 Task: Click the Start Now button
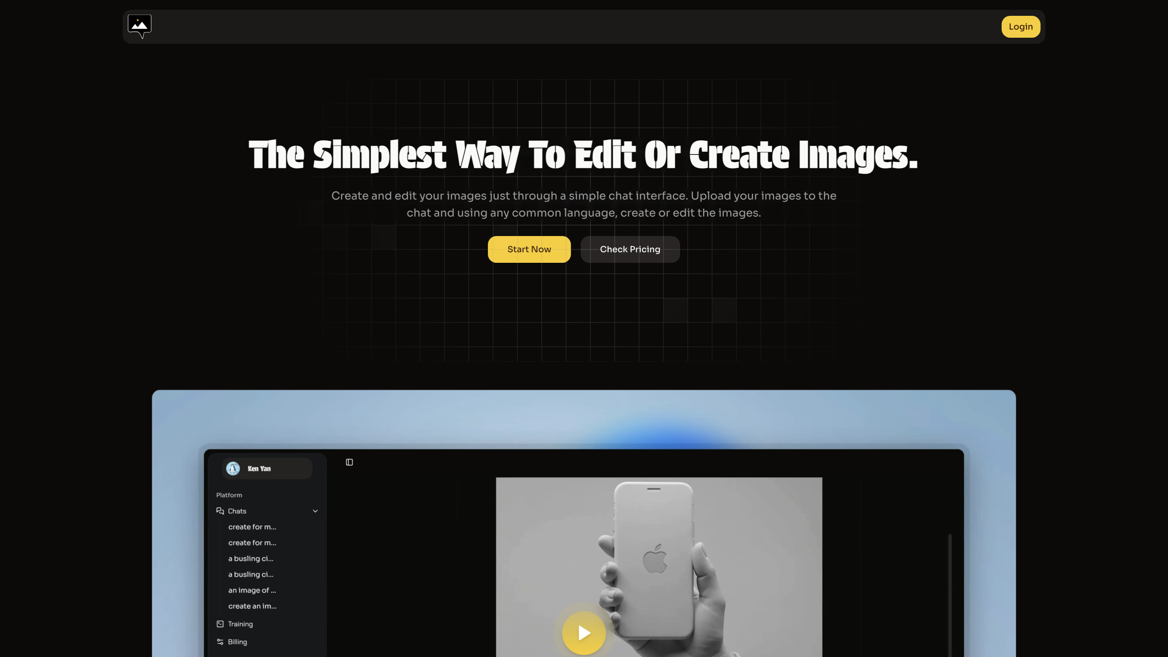pos(529,249)
